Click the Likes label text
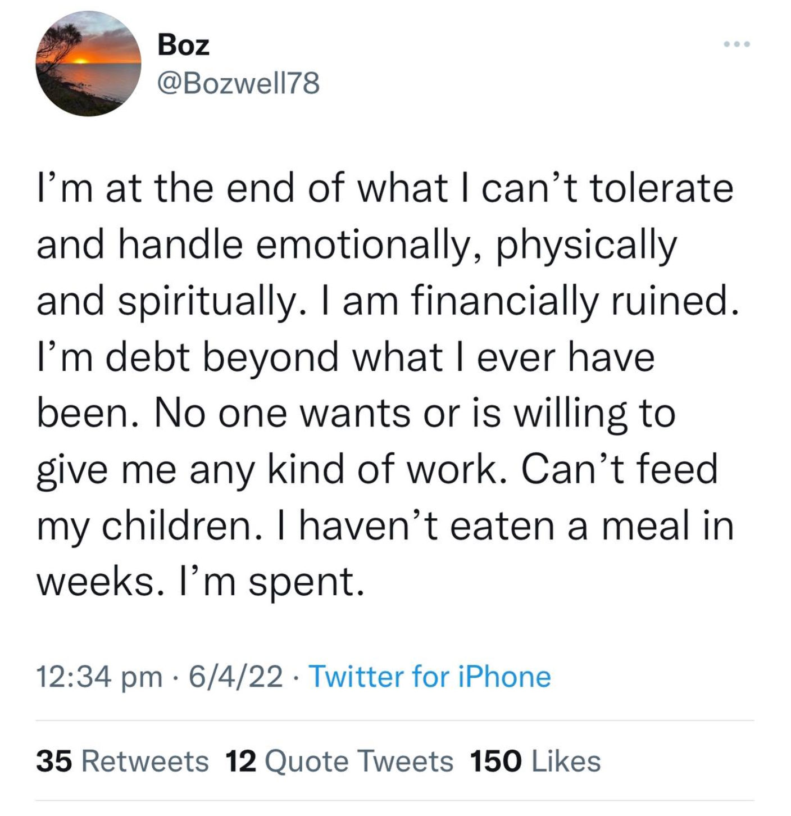 tap(566, 761)
